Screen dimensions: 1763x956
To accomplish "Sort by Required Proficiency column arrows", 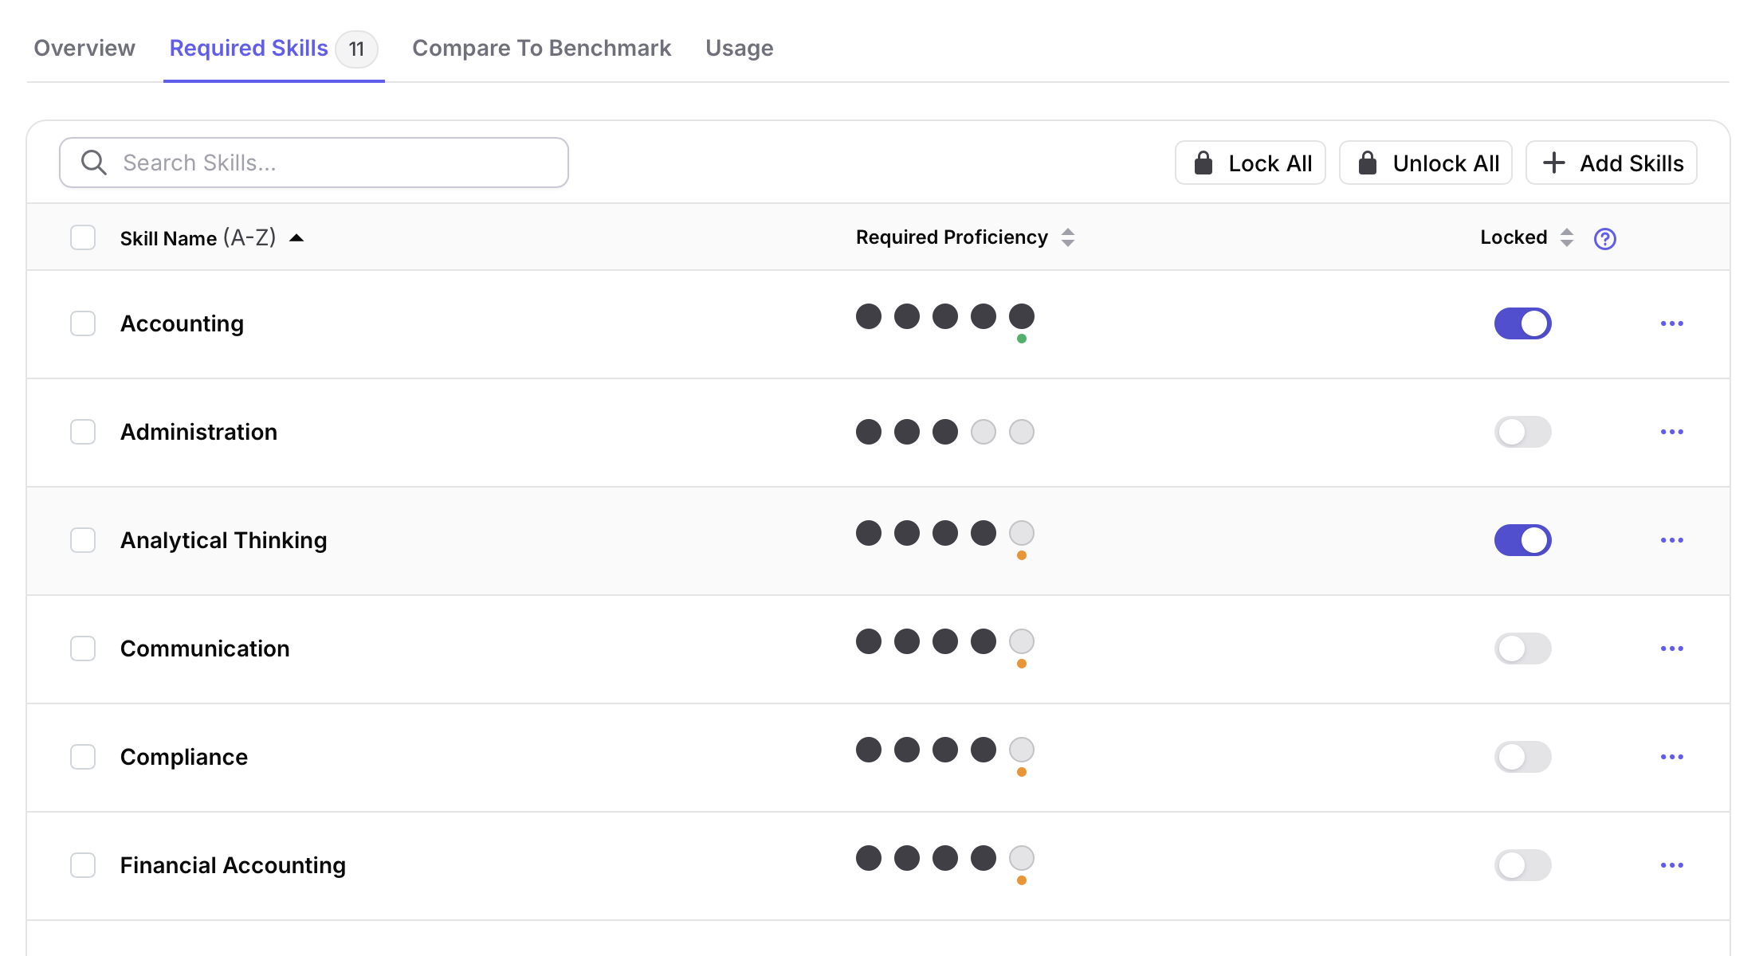I will point(1068,237).
